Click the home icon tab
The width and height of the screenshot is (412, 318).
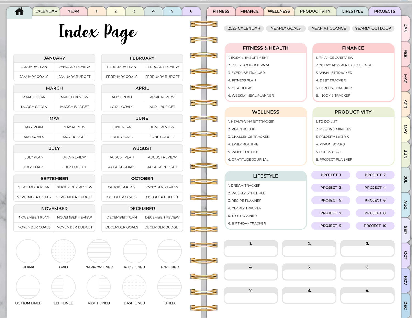[19, 12]
